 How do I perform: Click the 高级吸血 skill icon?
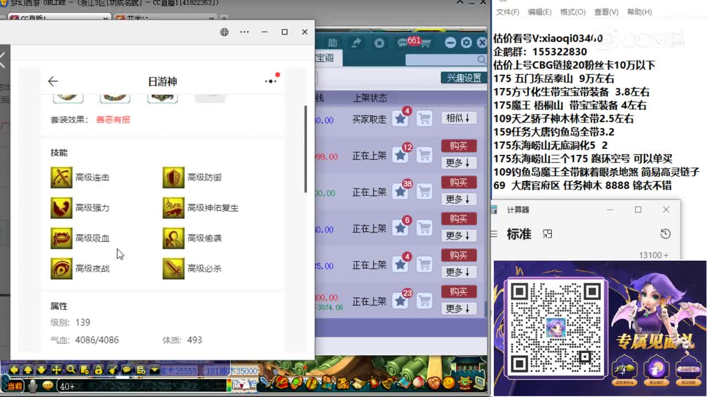coord(61,238)
